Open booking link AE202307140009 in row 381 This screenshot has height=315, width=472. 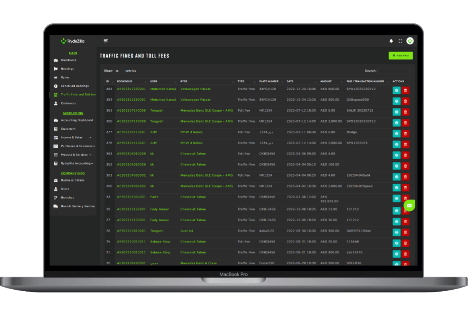pyautogui.click(x=131, y=111)
